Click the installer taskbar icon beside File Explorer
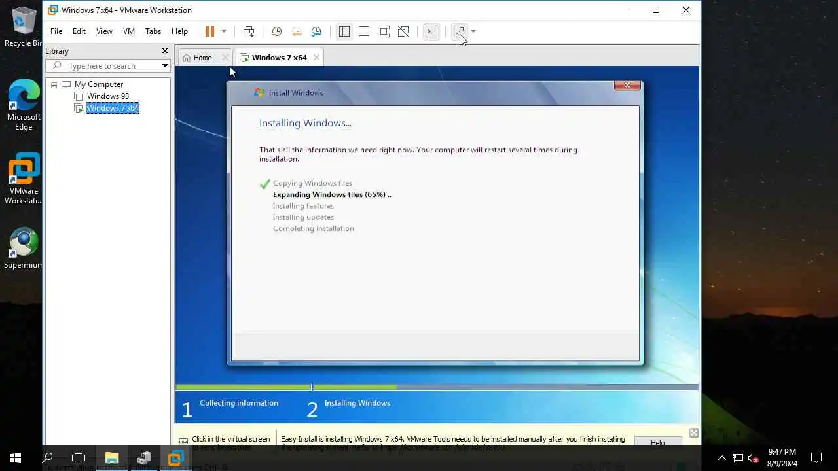Viewport: 838px width, 471px height. [x=144, y=458]
